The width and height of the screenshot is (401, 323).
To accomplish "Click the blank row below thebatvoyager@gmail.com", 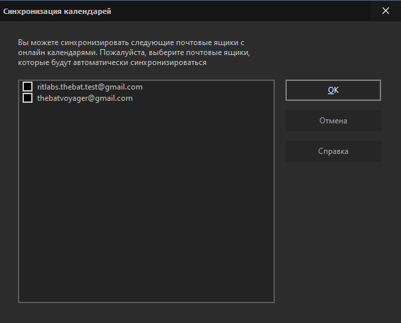I will click(146, 109).
